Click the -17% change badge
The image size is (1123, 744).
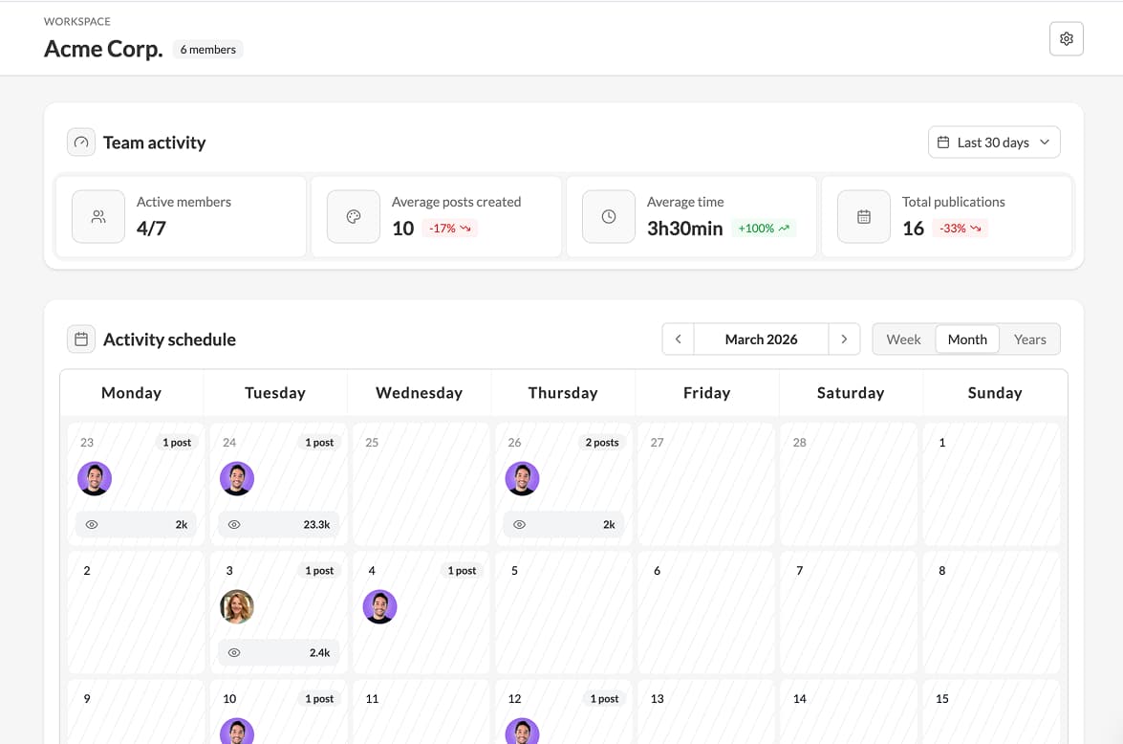(x=450, y=228)
